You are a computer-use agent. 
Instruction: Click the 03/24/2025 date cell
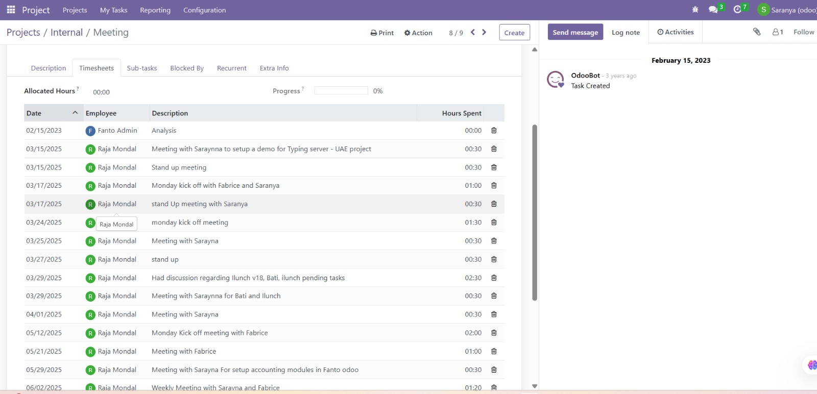[x=44, y=223]
